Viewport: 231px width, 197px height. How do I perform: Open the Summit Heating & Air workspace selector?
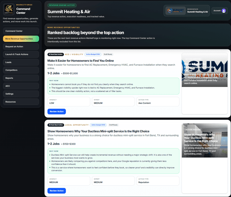pyautogui.click(x=187, y=10)
